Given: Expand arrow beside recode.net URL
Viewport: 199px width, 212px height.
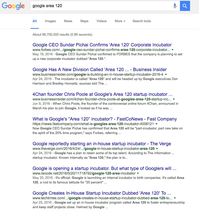Looking at the screenshot, I should pos(138,174).
